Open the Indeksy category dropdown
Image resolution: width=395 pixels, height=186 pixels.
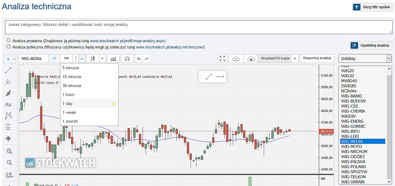[x=365, y=59]
